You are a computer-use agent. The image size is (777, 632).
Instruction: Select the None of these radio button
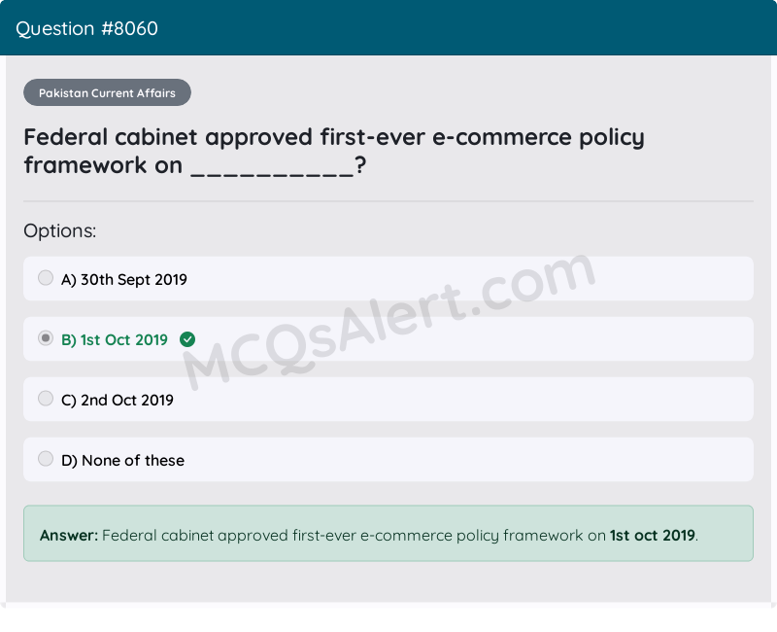pyautogui.click(x=46, y=459)
